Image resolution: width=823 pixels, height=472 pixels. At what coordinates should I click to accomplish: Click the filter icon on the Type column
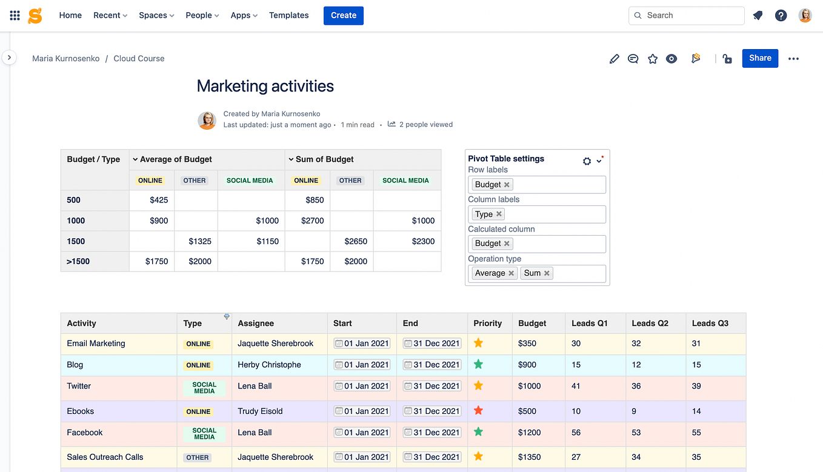(227, 316)
